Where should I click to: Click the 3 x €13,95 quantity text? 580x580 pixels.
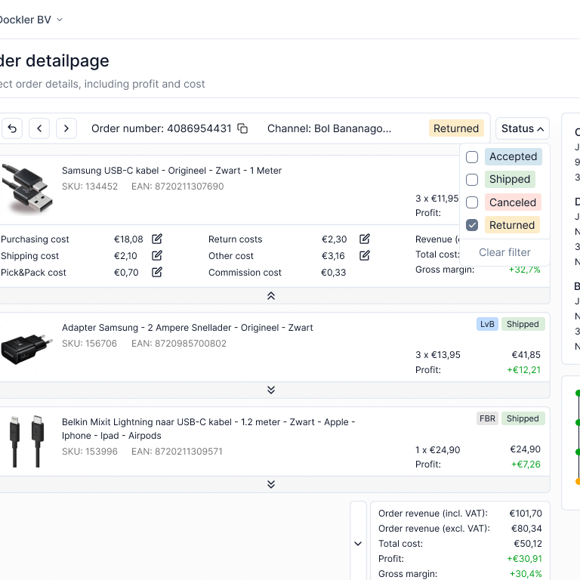437,355
